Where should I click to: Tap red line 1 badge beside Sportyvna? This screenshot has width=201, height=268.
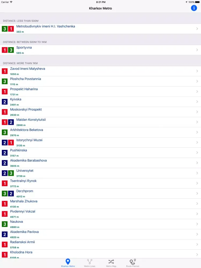click(x=5, y=50)
